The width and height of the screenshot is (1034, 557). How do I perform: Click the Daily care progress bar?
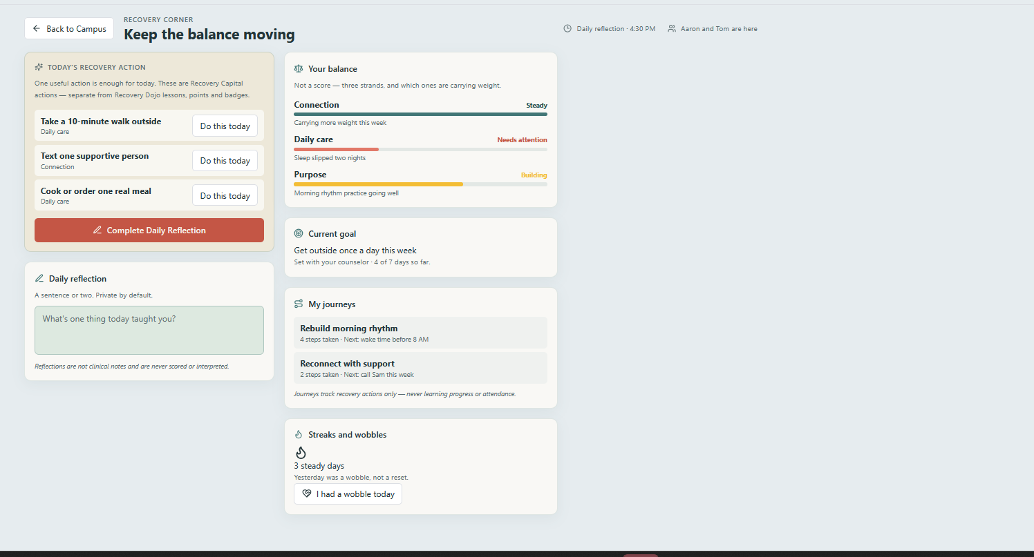coord(420,149)
